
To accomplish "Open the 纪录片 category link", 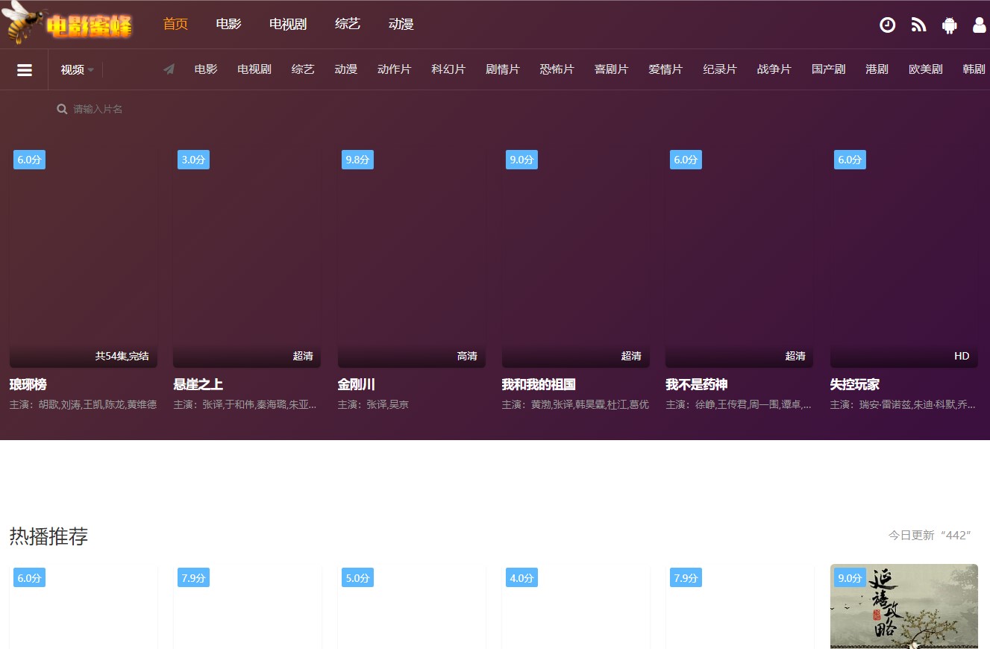I will [719, 69].
